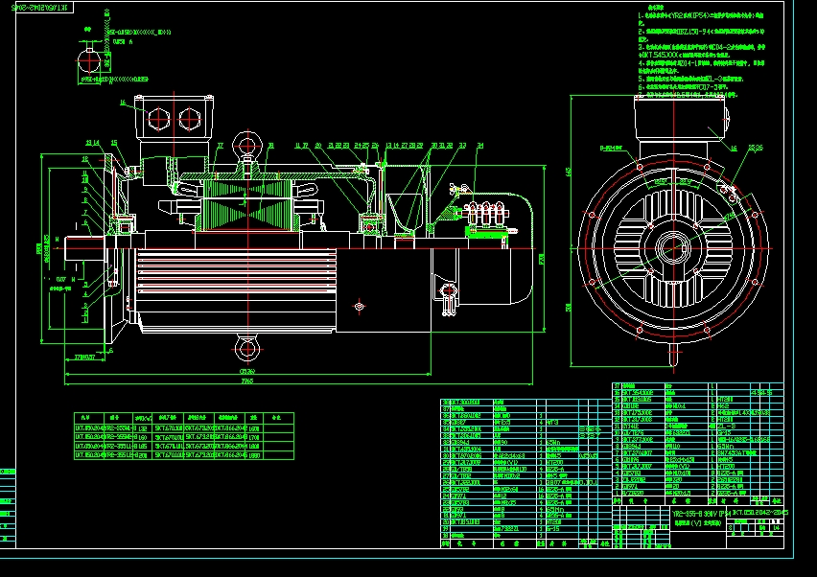Click the left hexagonal cable gland on terminal box
Viewport: 817px width, 577px height.
click(x=160, y=118)
